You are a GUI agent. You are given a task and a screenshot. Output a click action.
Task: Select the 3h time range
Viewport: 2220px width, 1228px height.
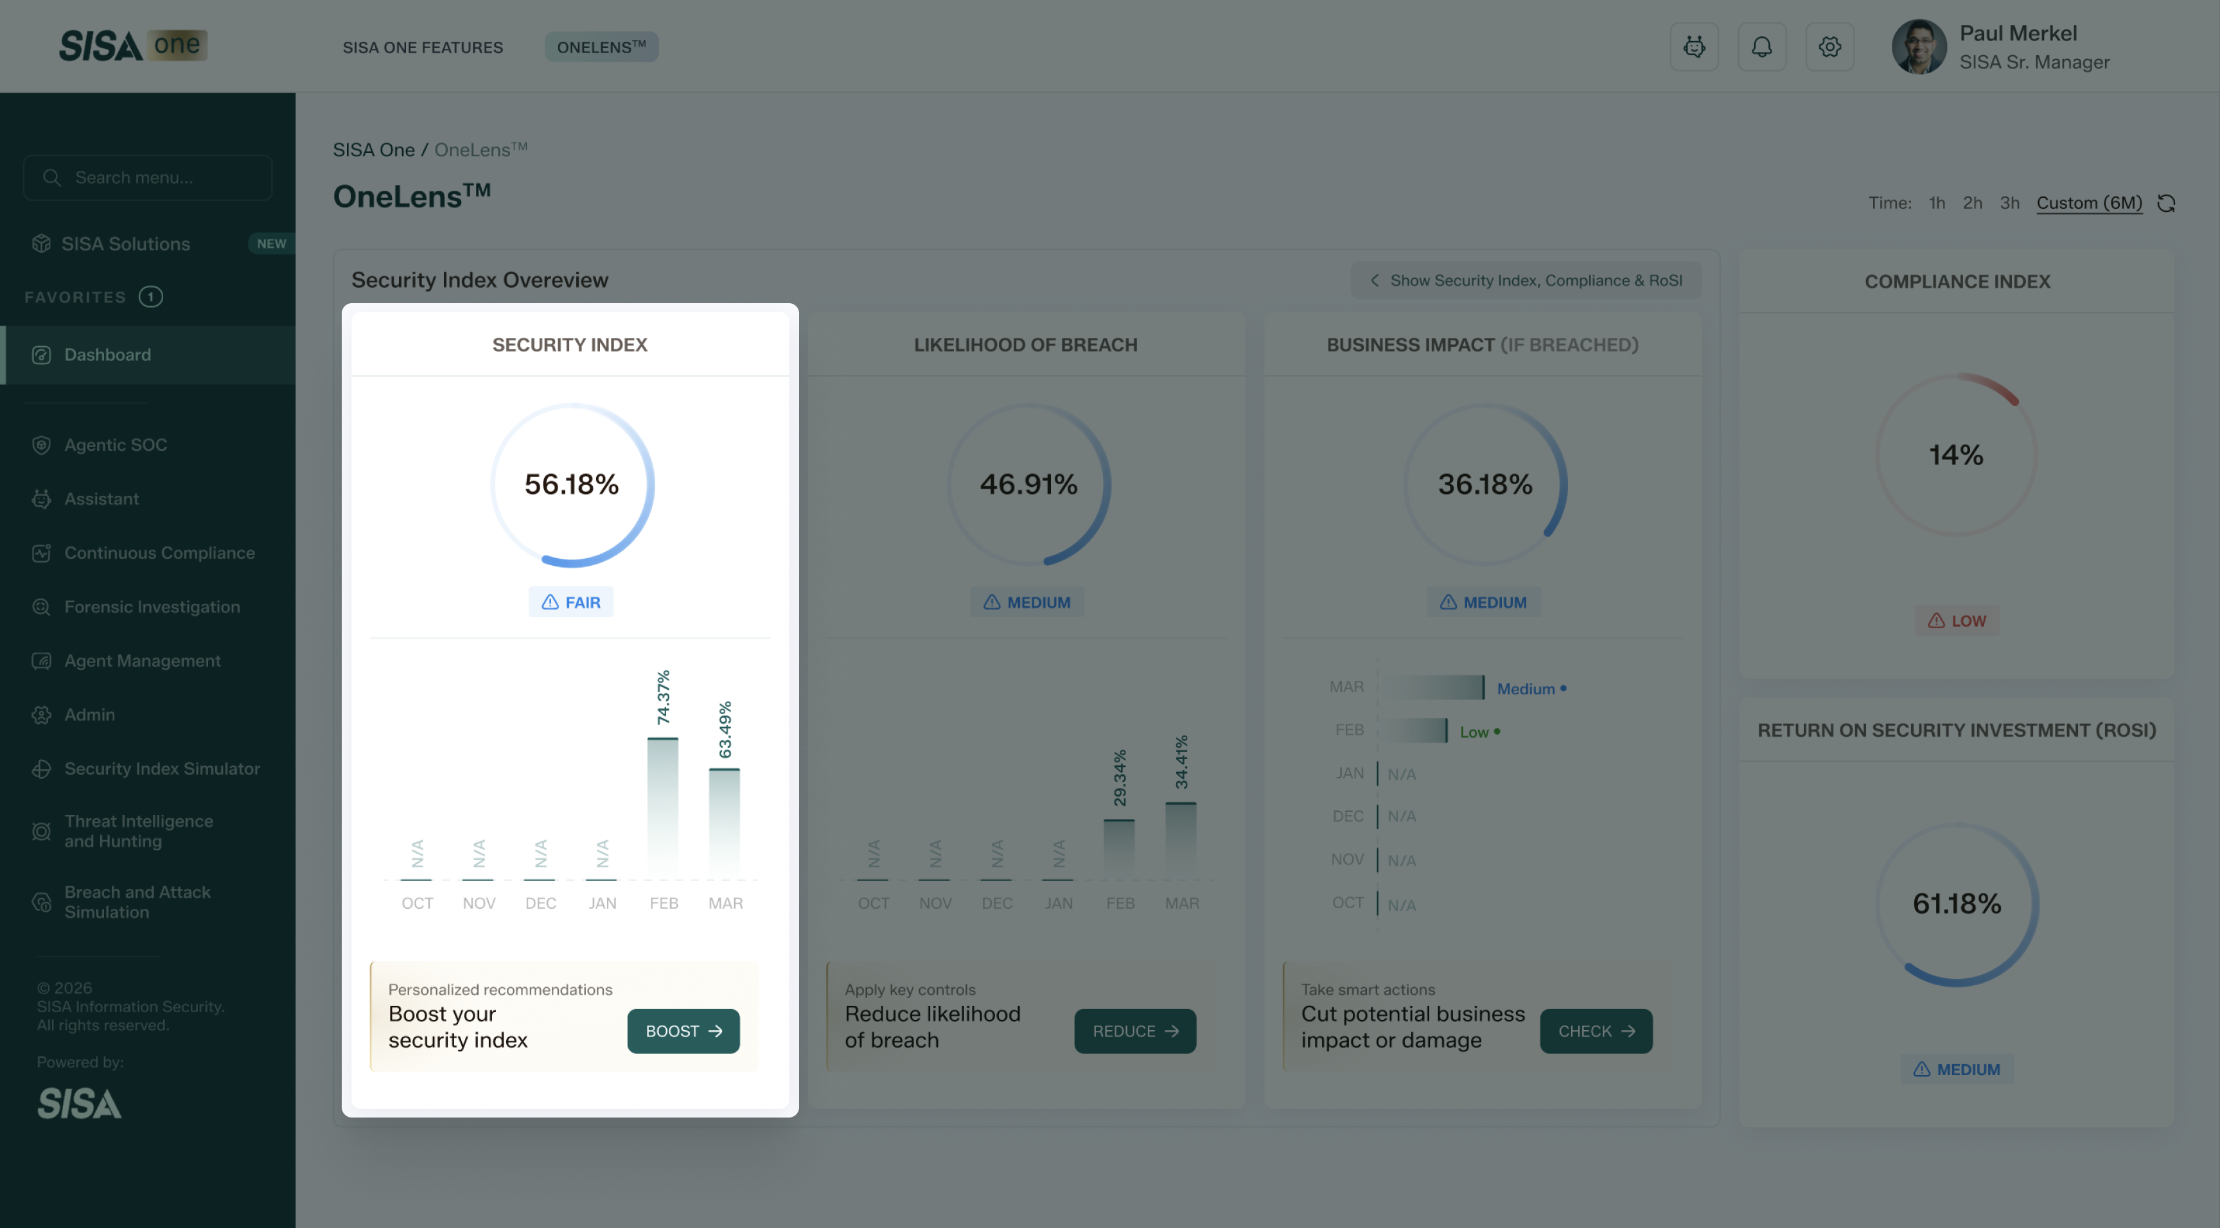[x=2009, y=204]
